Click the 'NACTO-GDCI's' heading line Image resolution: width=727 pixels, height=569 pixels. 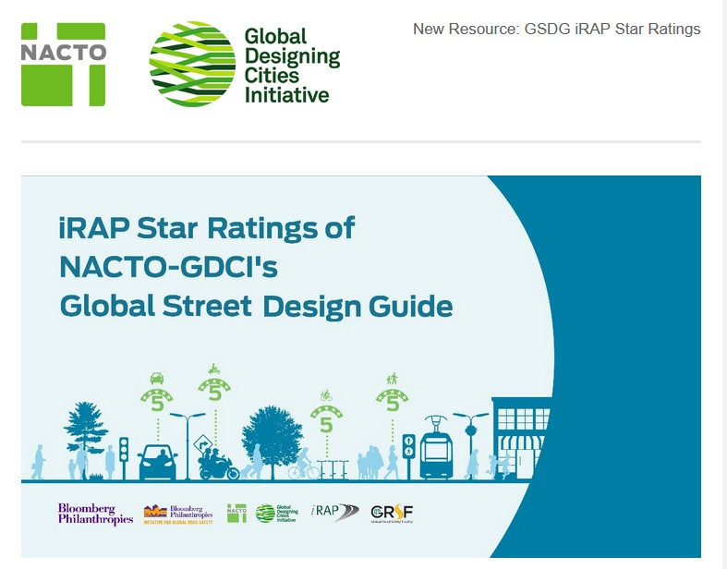[169, 267]
